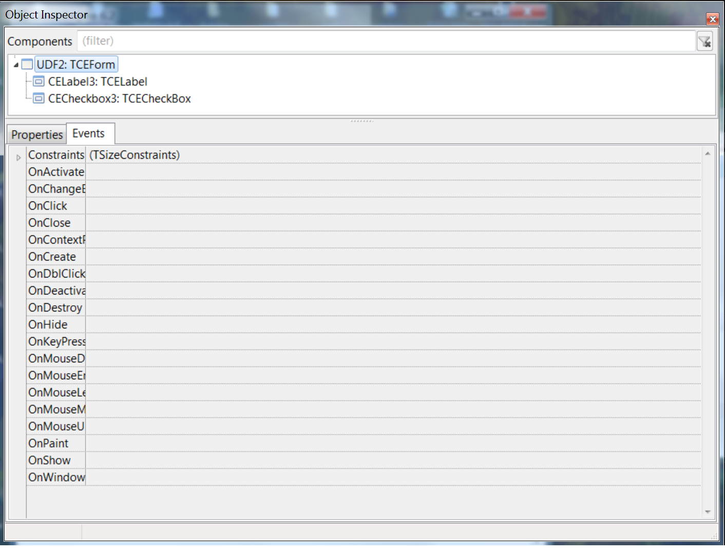Select the OnPaint event row

pos(49,444)
